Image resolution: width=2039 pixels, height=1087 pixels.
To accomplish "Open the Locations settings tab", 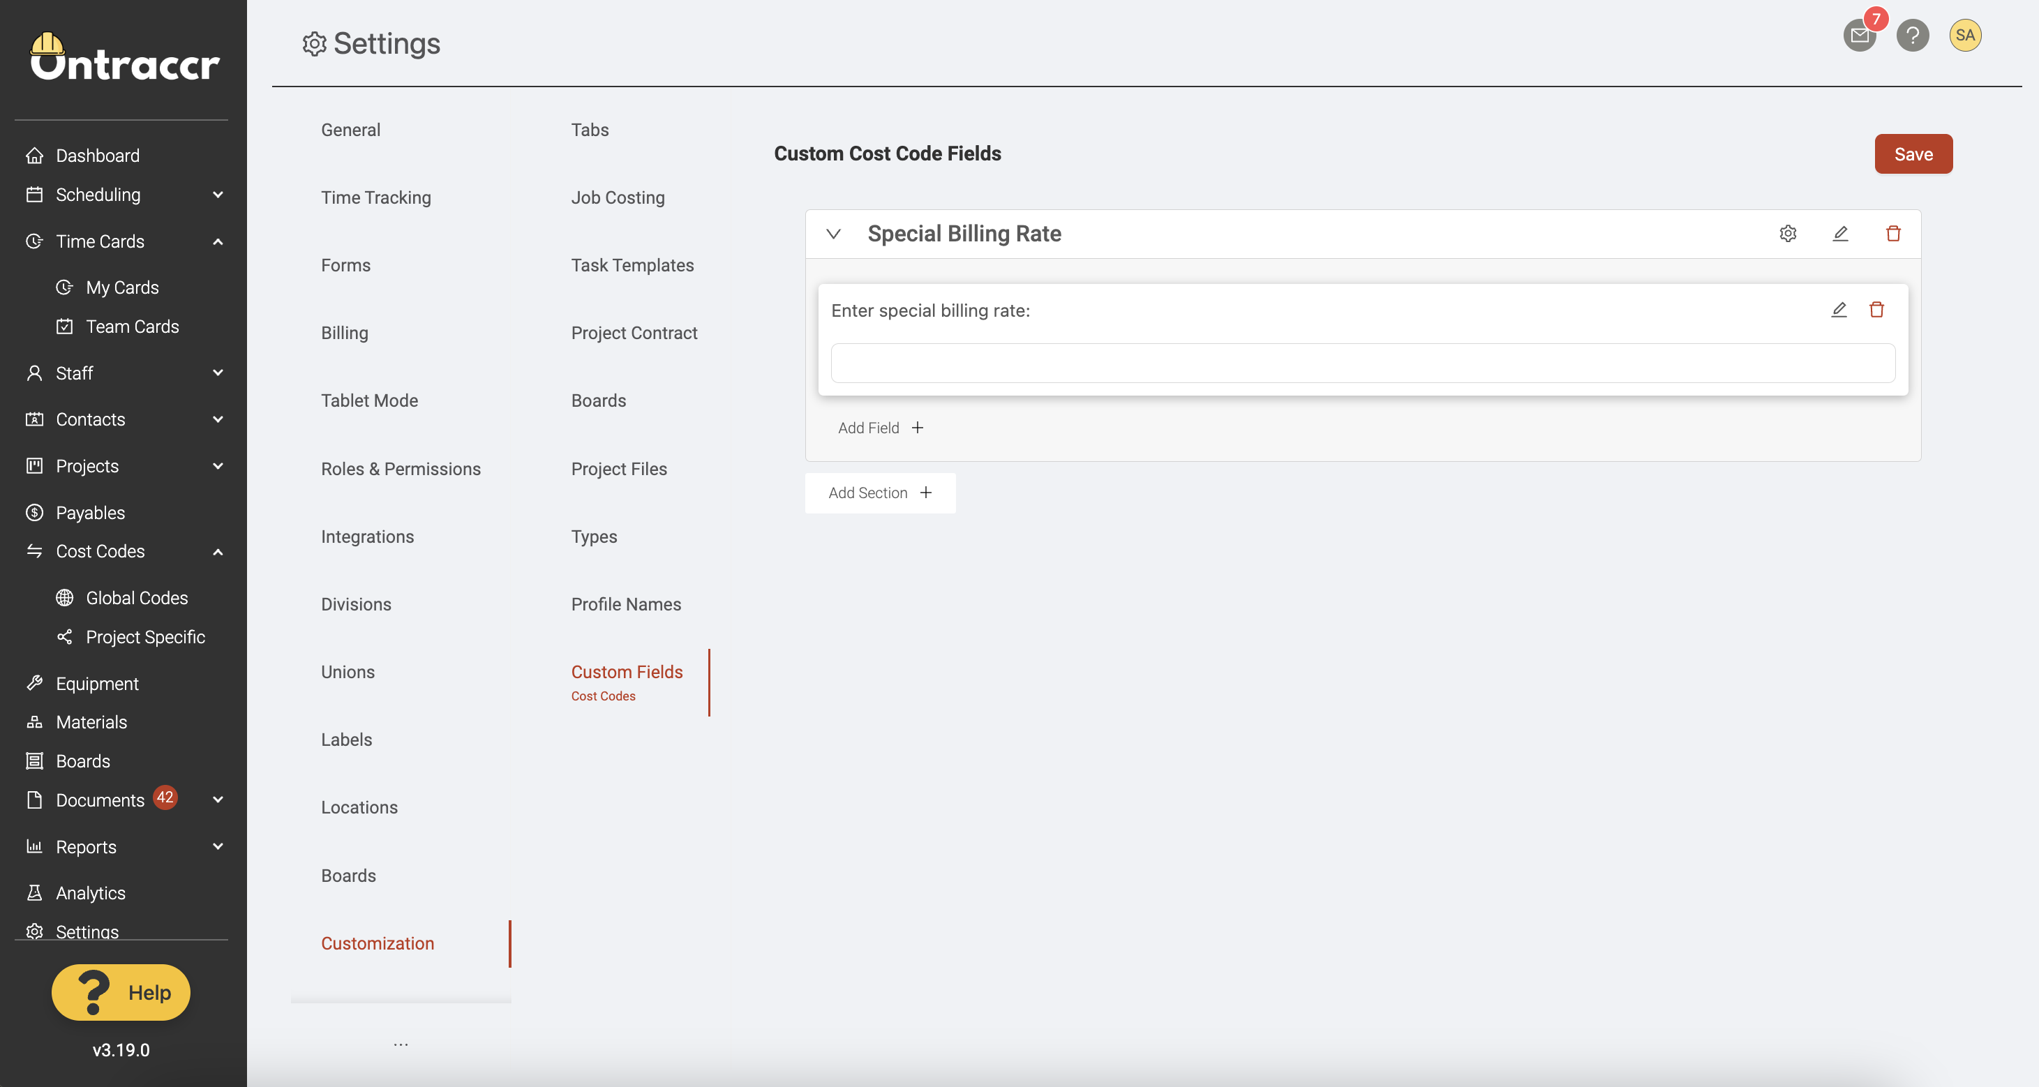I will tap(359, 808).
